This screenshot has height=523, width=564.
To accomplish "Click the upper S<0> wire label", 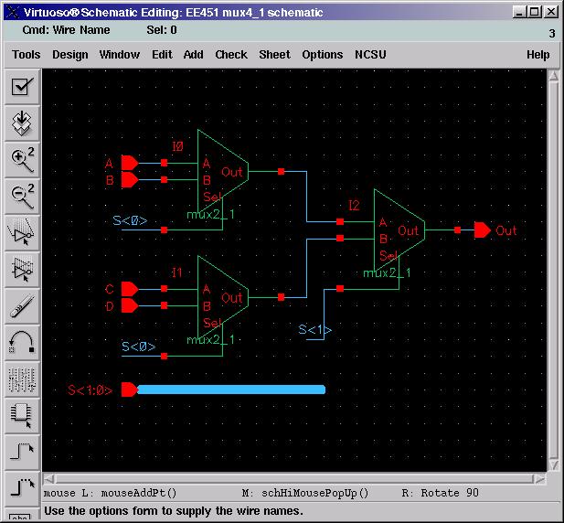I will (130, 220).
